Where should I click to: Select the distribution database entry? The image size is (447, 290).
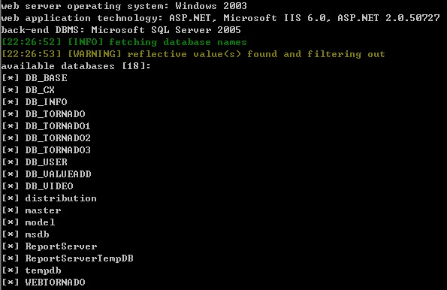click(x=61, y=198)
